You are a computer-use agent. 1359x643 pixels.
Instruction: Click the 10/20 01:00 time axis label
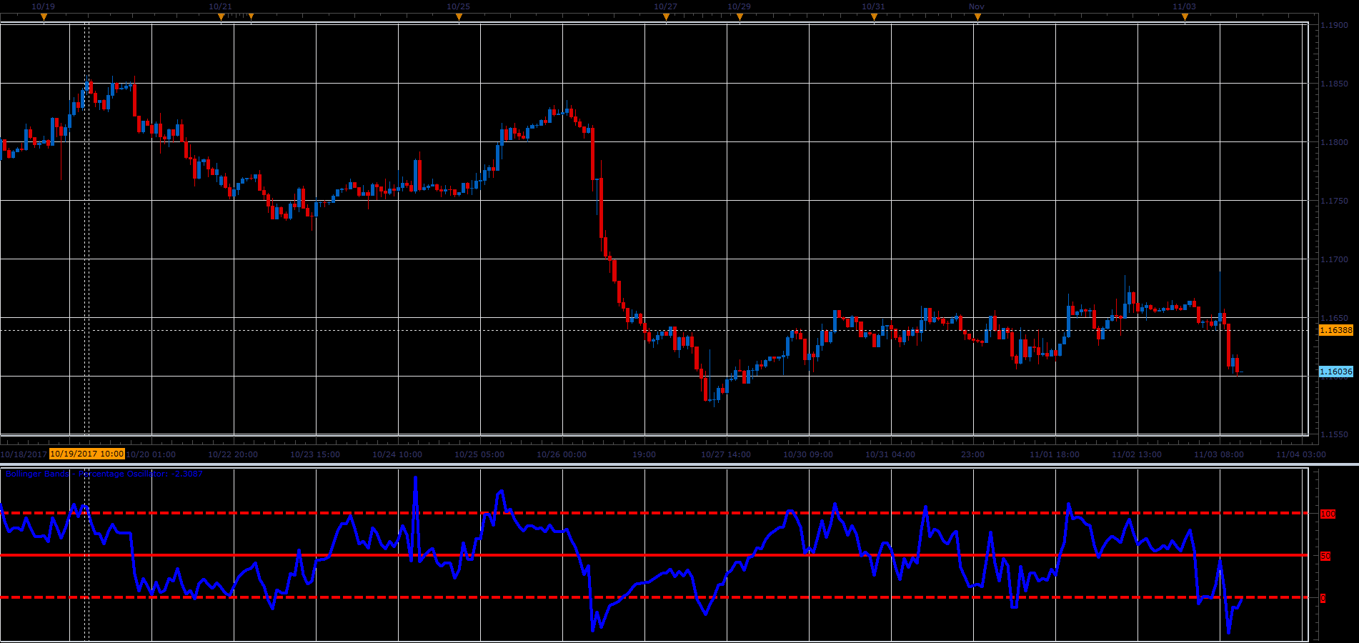point(151,454)
